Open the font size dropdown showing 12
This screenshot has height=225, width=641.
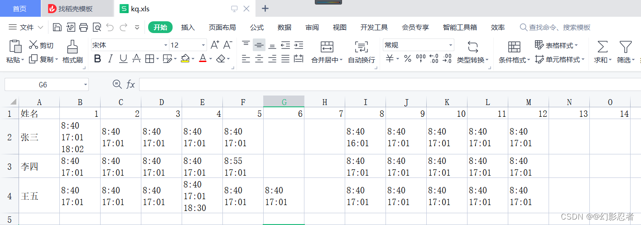pos(203,45)
